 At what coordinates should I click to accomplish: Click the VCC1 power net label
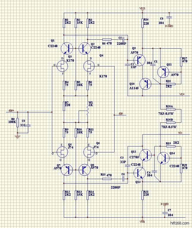click(142, 8)
